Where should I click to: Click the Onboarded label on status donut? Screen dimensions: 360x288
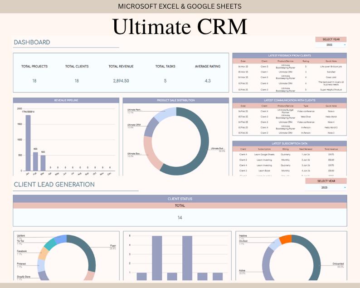[x=338, y=264]
